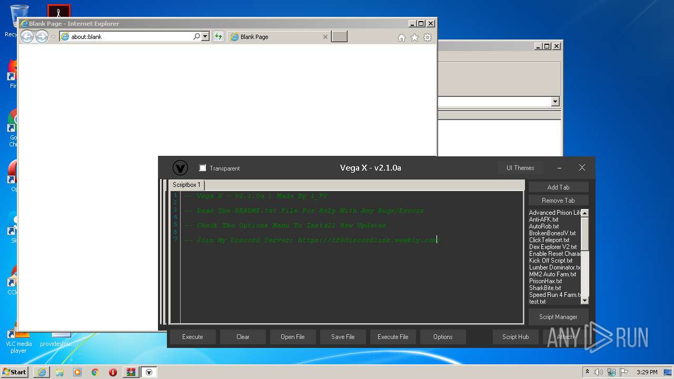This screenshot has width=674, height=379.
Task: Open the Script Manager
Action: tap(558, 317)
